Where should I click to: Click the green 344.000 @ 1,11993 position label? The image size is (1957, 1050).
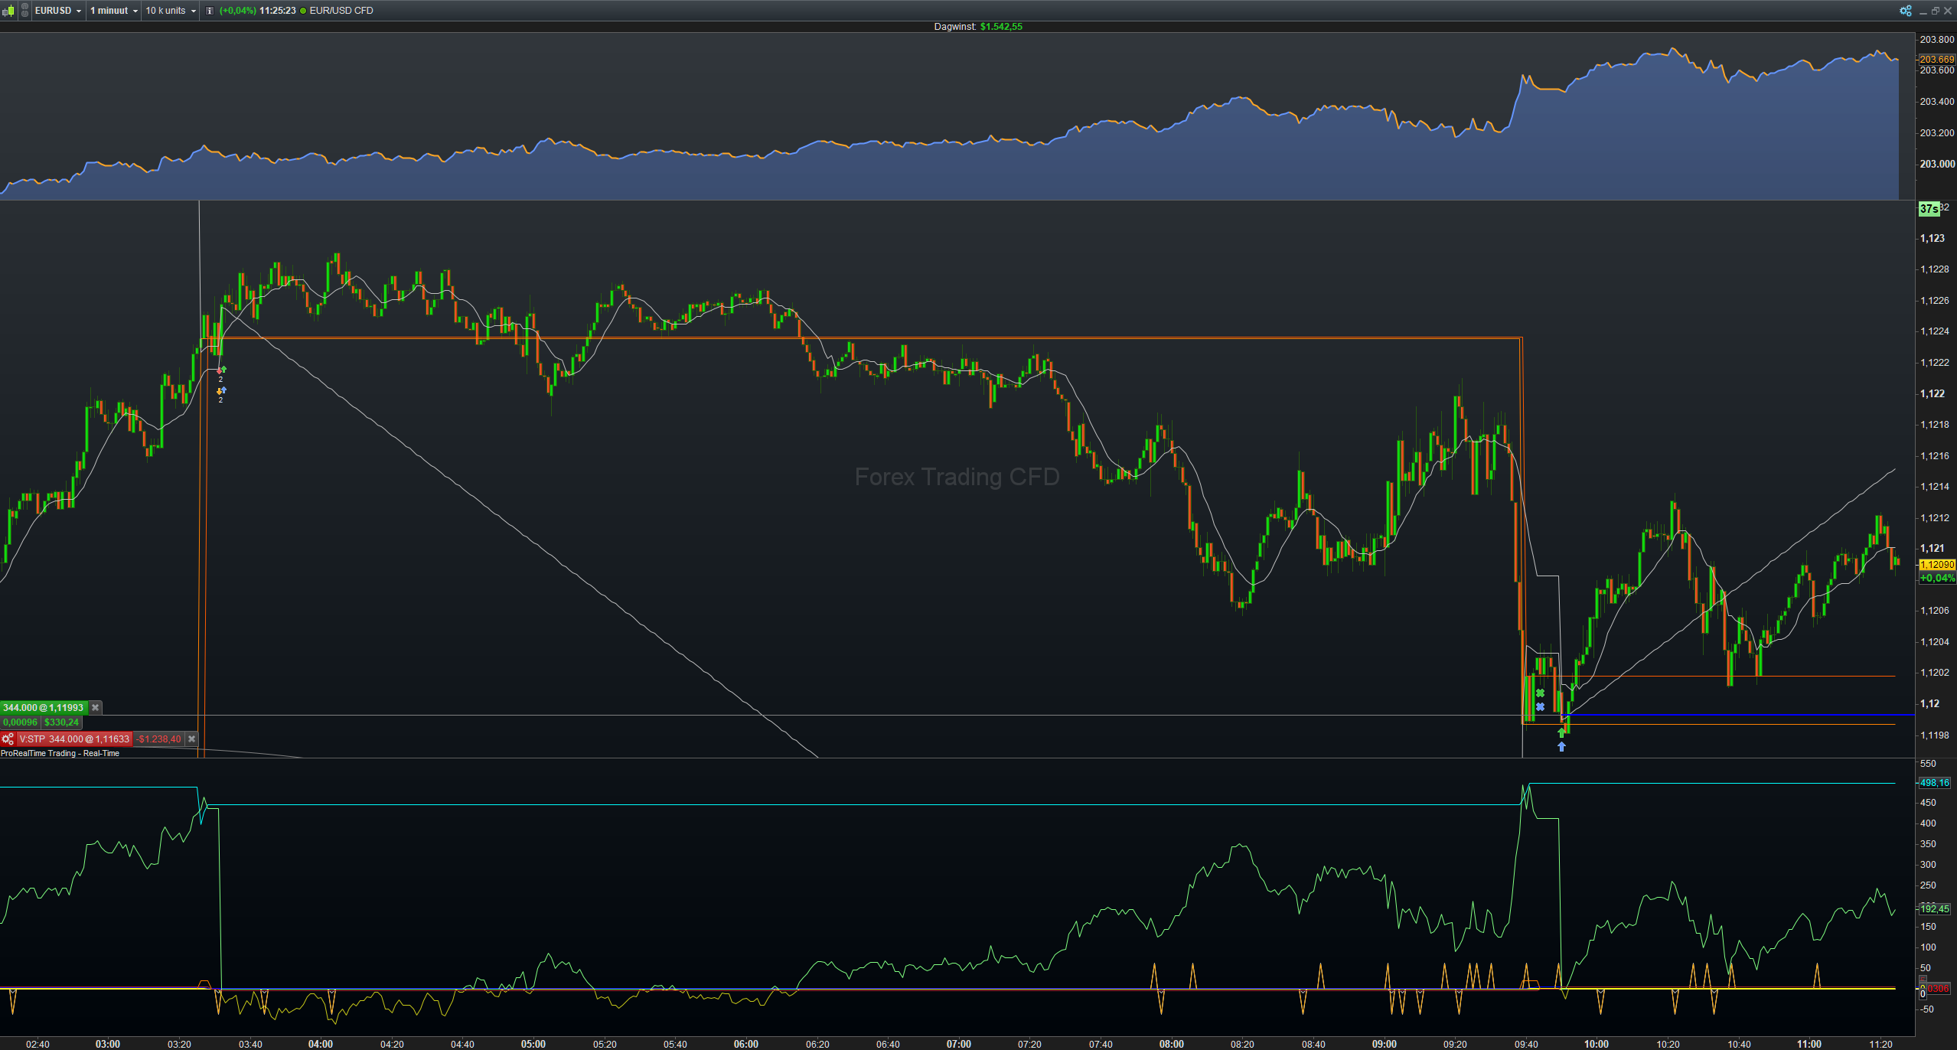coord(43,708)
